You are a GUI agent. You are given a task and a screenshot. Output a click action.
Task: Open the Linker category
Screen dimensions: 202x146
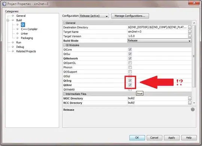24,34
